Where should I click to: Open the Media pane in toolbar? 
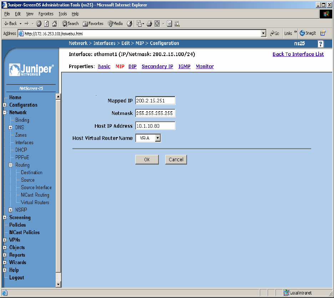point(115,24)
